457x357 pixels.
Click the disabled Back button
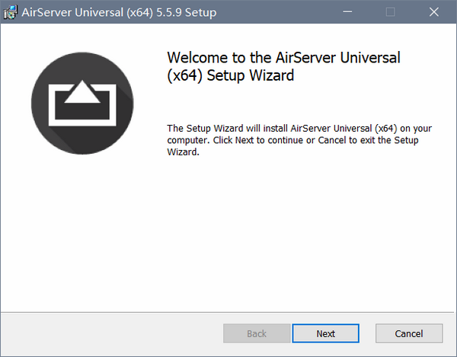pyautogui.click(x=257, y=333)
